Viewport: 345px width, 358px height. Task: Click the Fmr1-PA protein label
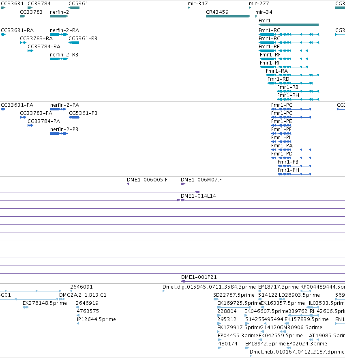[x=282, y=146]
